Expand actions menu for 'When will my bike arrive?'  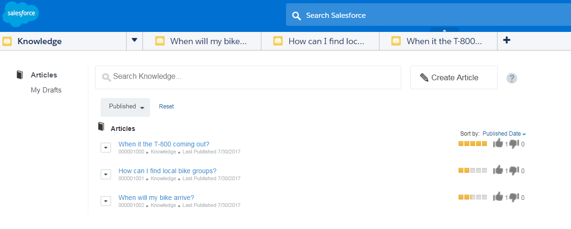[106, 201]
